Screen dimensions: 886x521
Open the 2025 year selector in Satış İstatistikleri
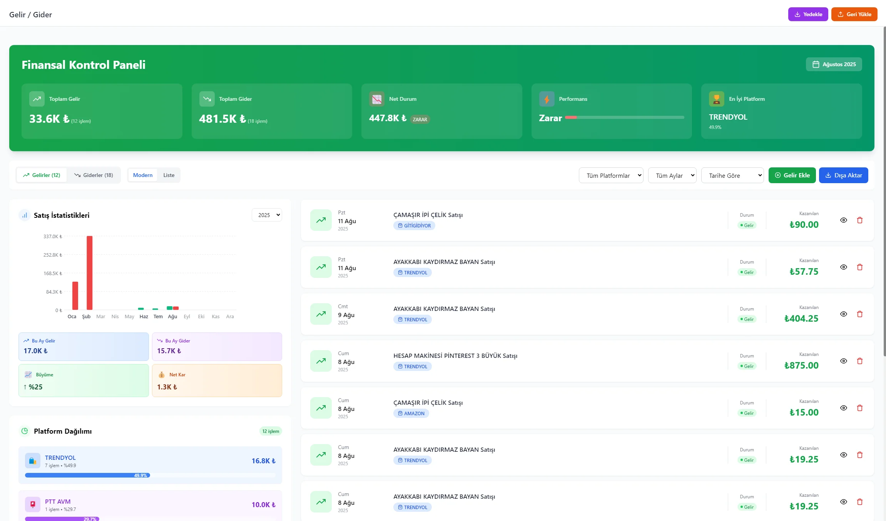(267, 215)
